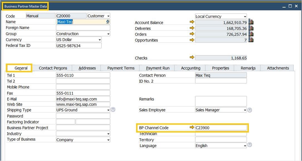Maximize the Business Partner Master Data window
Screen dimensions: 302x161
coord(290,6)
